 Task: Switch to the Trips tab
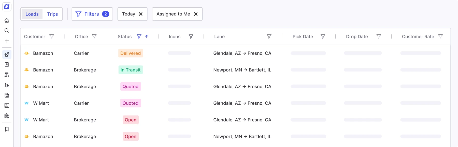(52, 14)
